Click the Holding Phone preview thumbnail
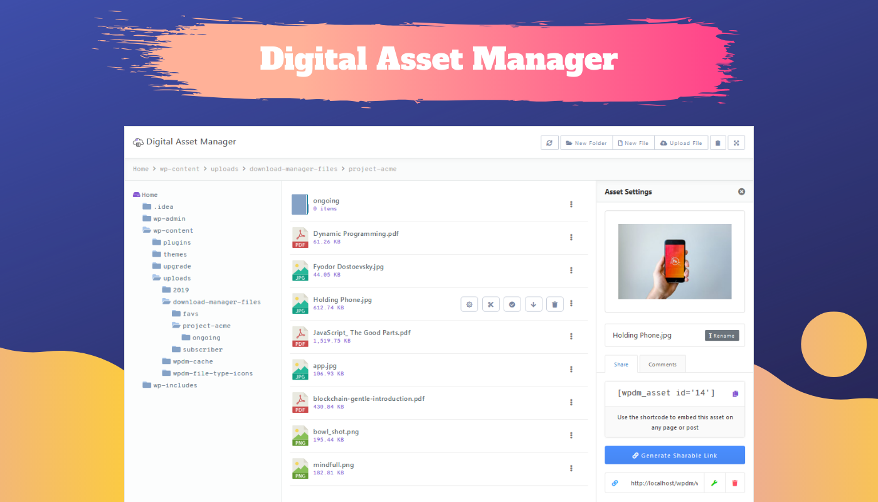The width and height of the screenshot is (878, 502). [674, 261]
